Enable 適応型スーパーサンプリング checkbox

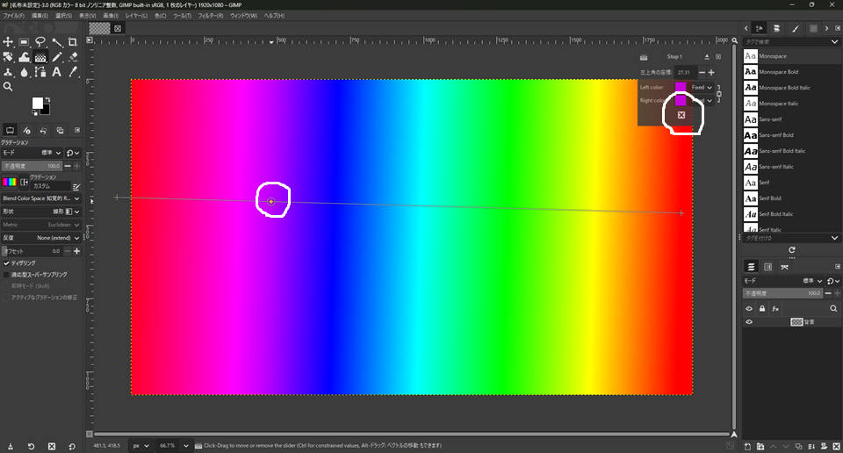[7, 275]
